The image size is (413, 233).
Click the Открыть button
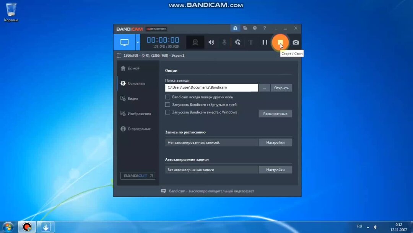tap(281, 88)
